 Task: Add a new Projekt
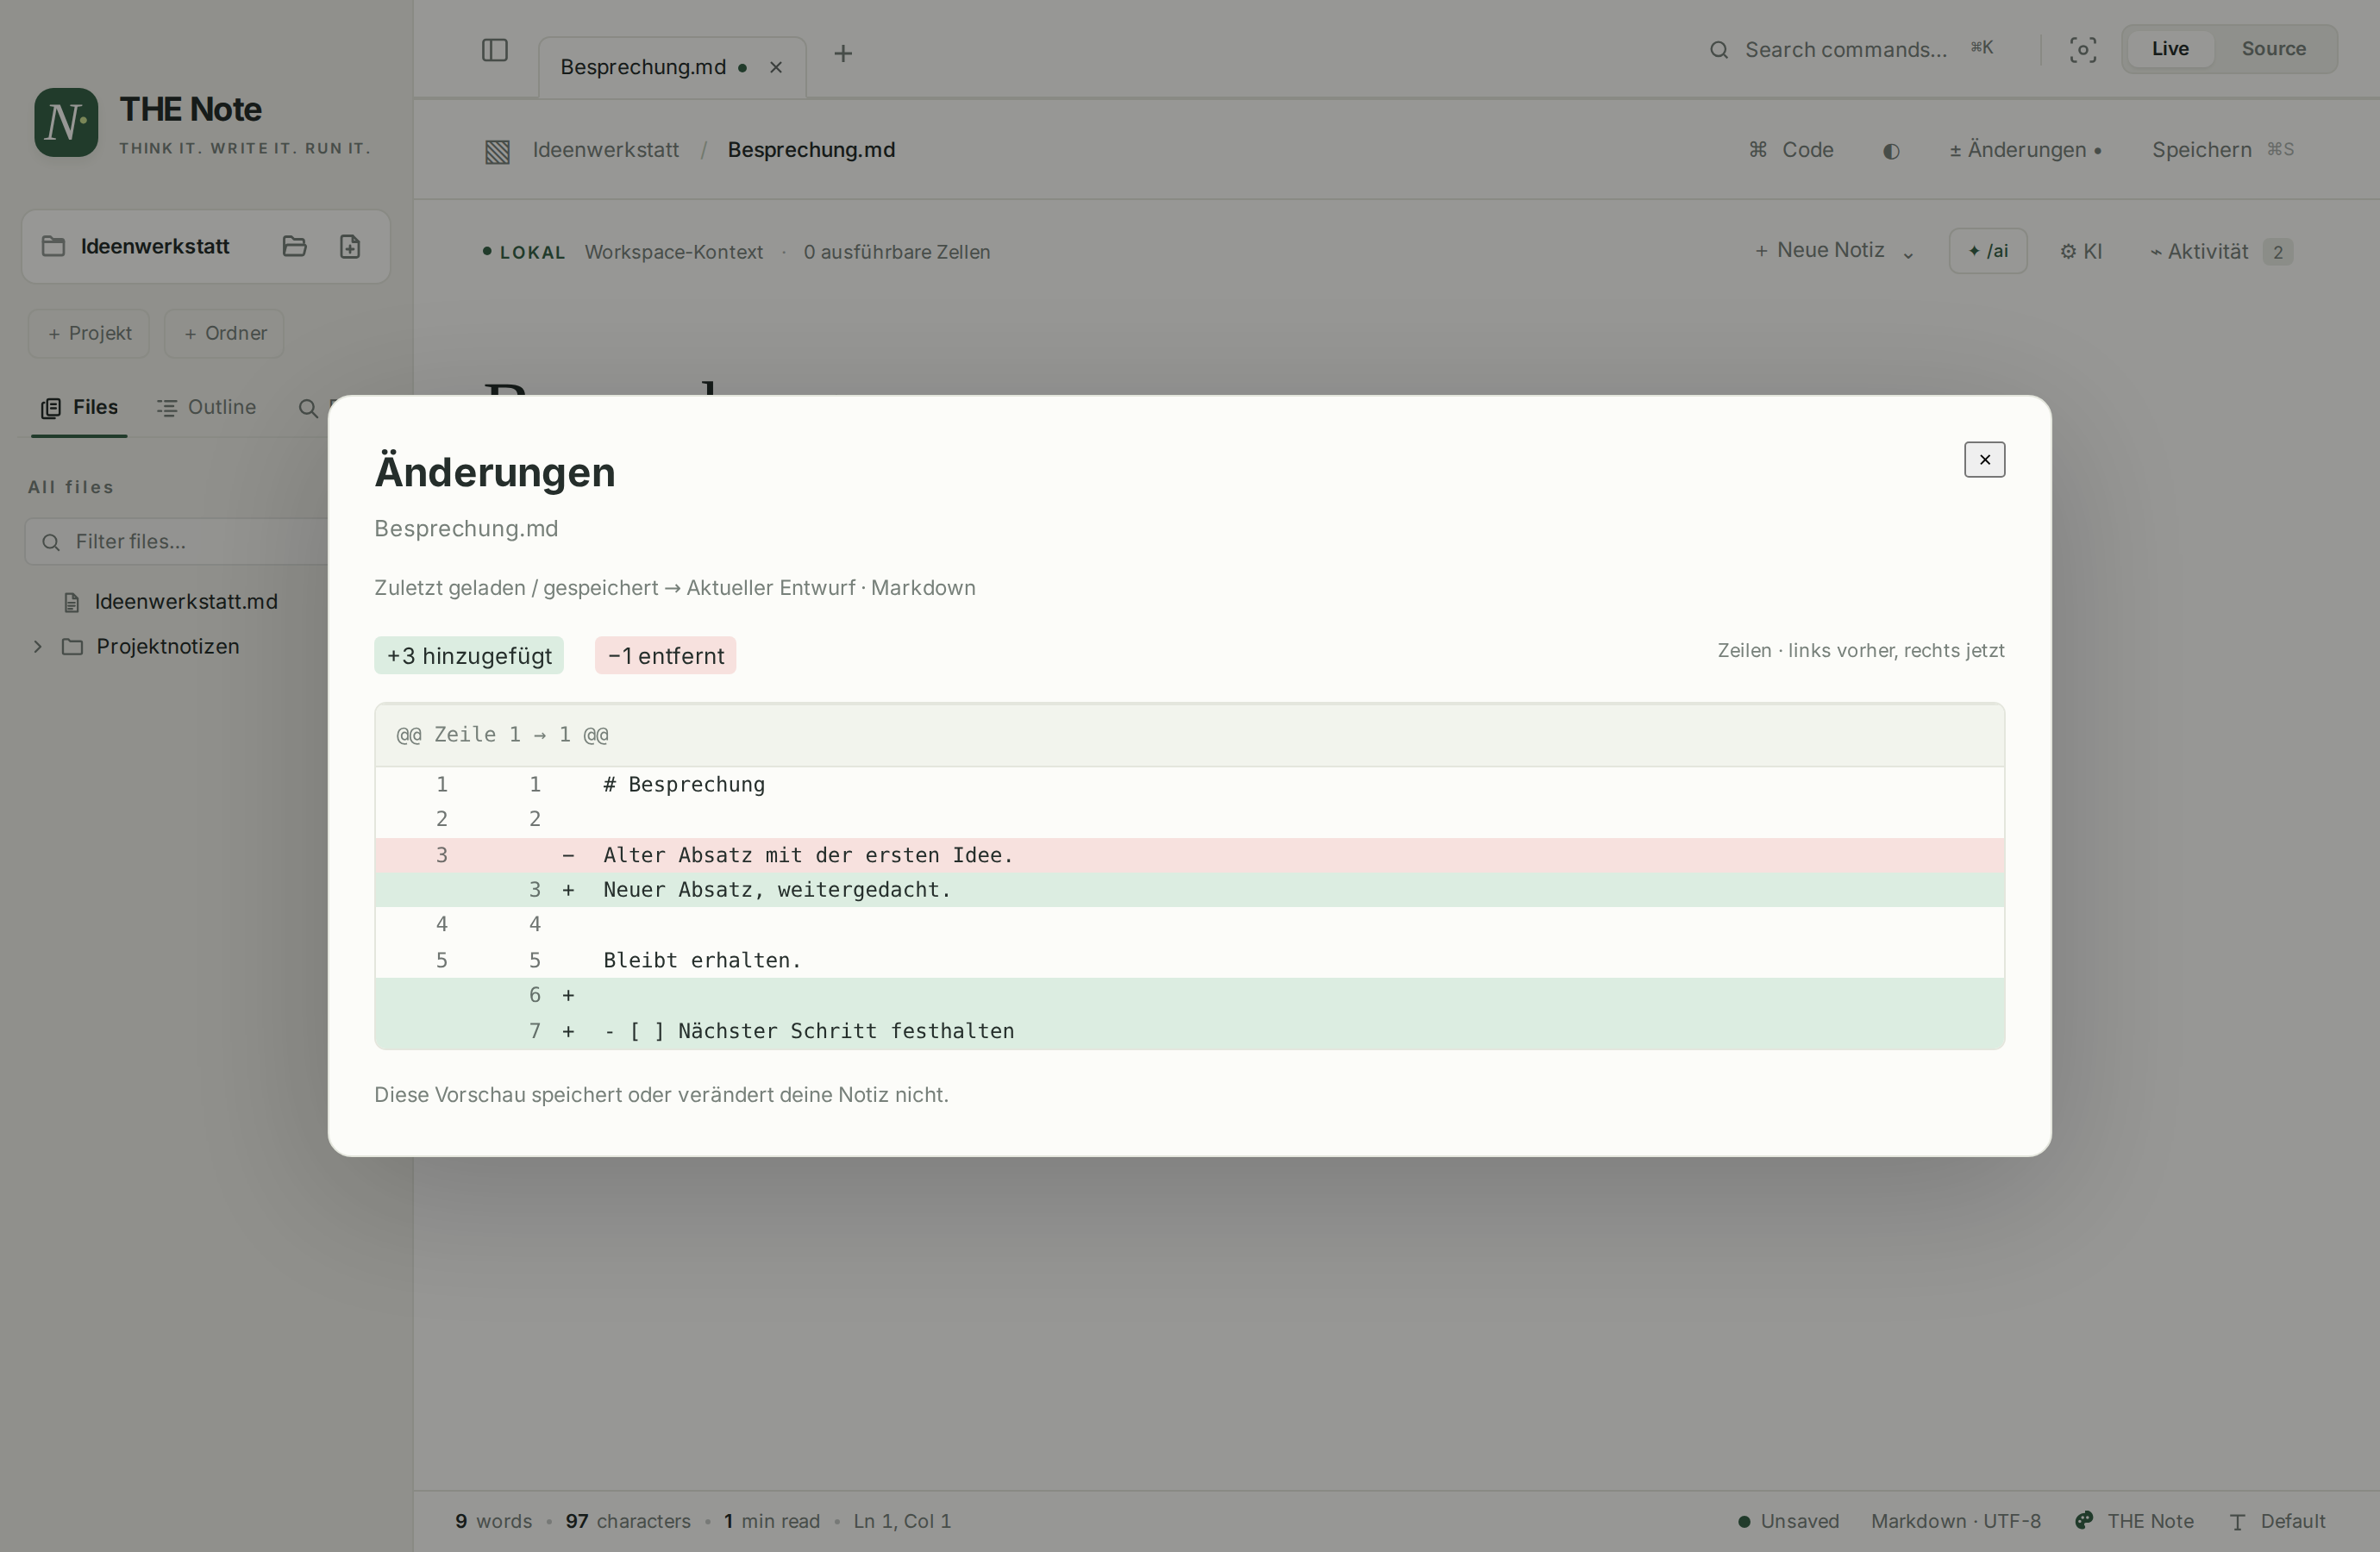[x=89, y=333]
